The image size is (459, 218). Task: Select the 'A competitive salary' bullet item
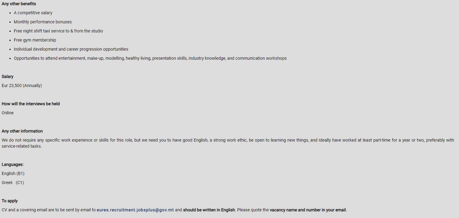point(33,13)
